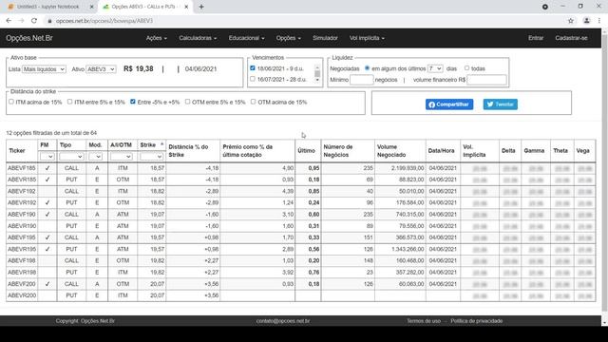Click the ABEVF200 ticker cell

(x=22, y=284)
